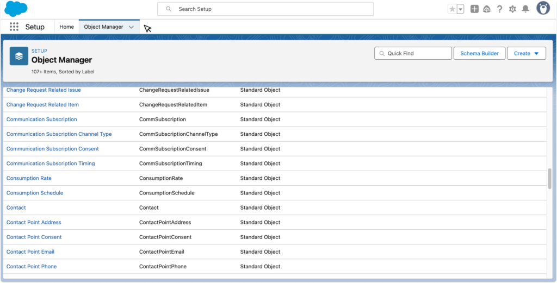
Task: Open the Help question mark icon
Action: [x=499, y=9]
